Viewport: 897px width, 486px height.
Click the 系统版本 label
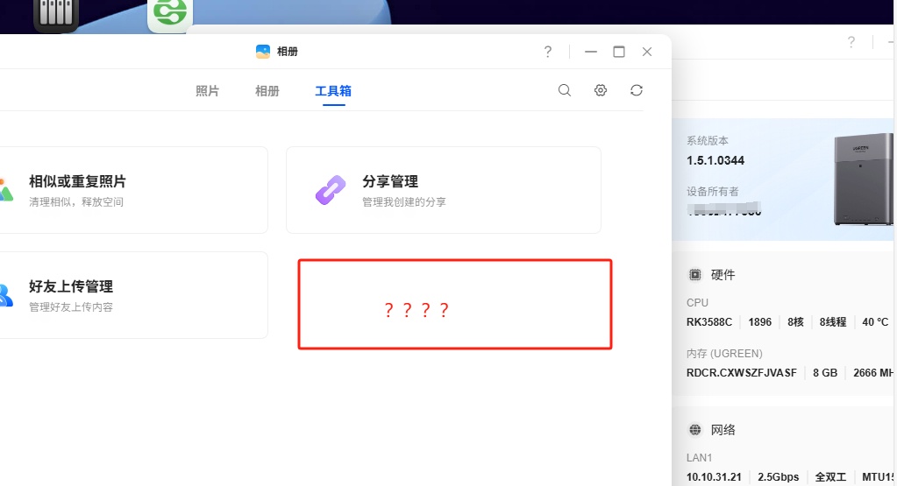(708, 140)
